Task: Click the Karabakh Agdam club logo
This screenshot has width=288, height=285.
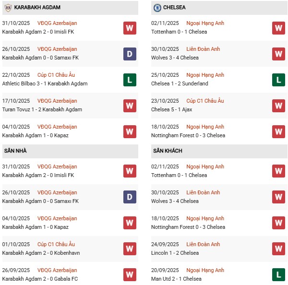Action: click(x=7, y=8)
